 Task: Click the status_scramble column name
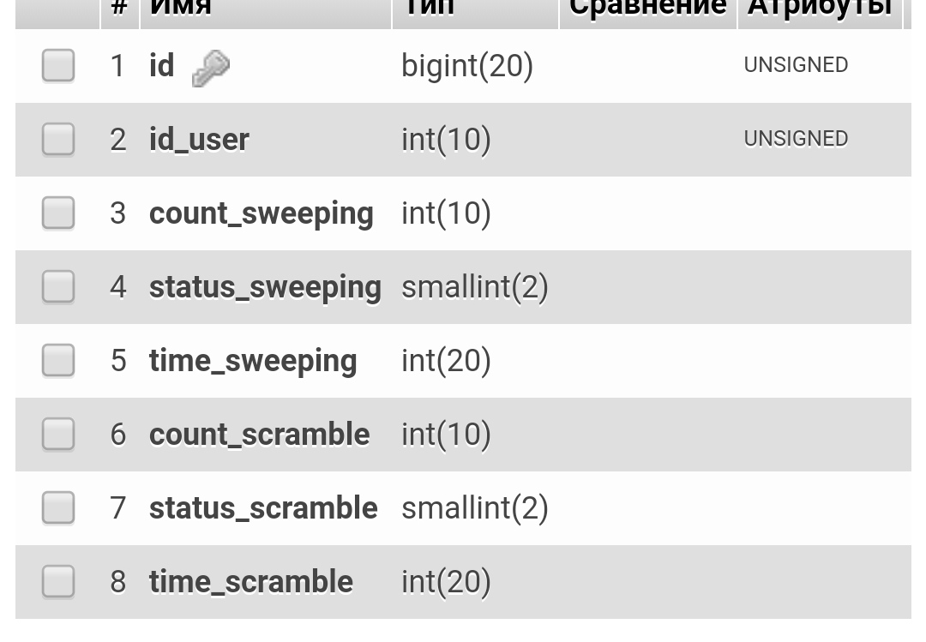pyautogui.click(x=263, y=508)
